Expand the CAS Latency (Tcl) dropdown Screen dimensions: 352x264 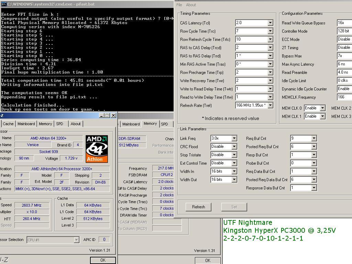(x=270, y=23)
